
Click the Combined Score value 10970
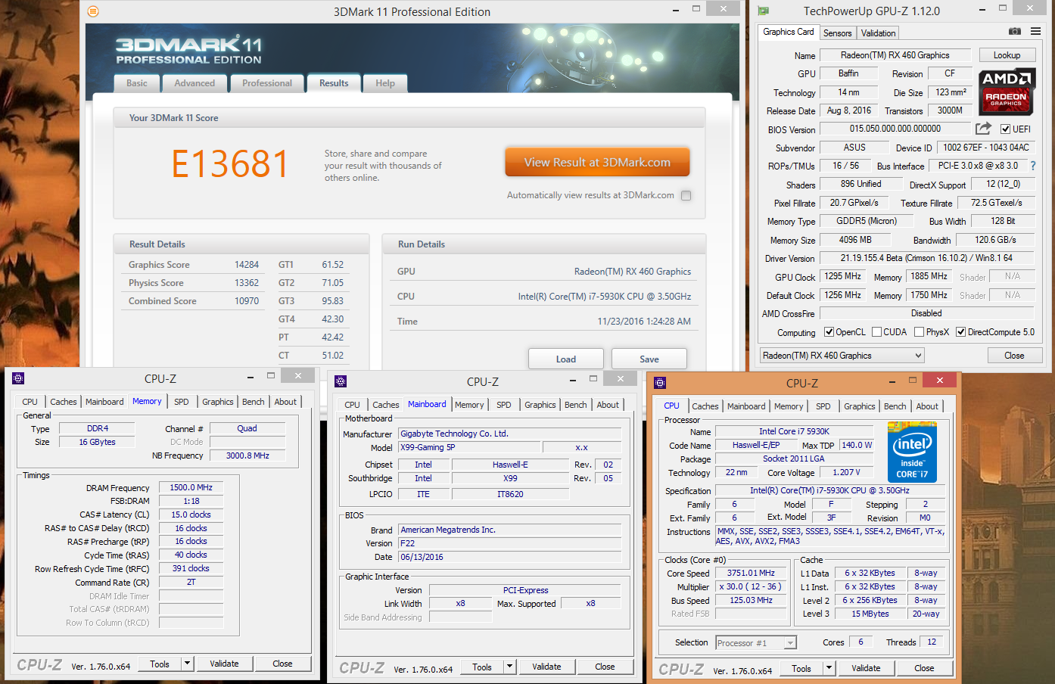pyautogui.click(x=246, y=301)
